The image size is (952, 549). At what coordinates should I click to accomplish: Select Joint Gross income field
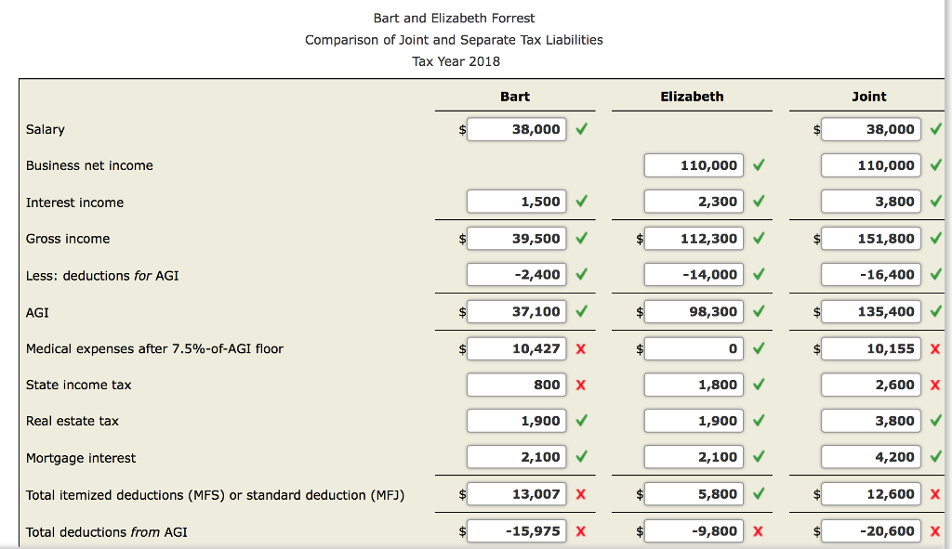(870, 239)
